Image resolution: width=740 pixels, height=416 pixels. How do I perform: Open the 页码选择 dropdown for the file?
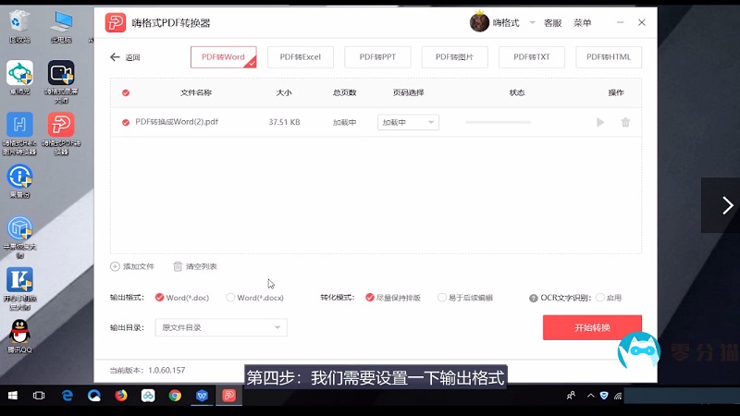click(408, 122)
